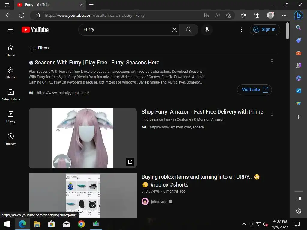Go to the YouTube logo homepage
This screenshot has height=230, width=307.
coord(35,30)
